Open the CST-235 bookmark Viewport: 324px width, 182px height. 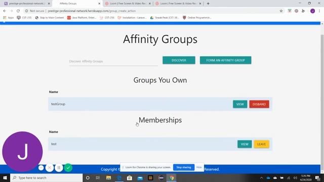[24, 18]
